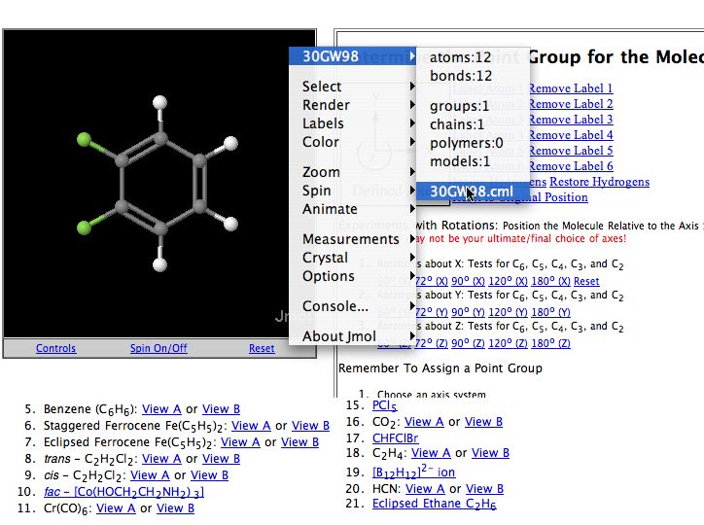Open C2H4 View B
The height and width of the screenshot is (525, 704).
click(491, 453)
